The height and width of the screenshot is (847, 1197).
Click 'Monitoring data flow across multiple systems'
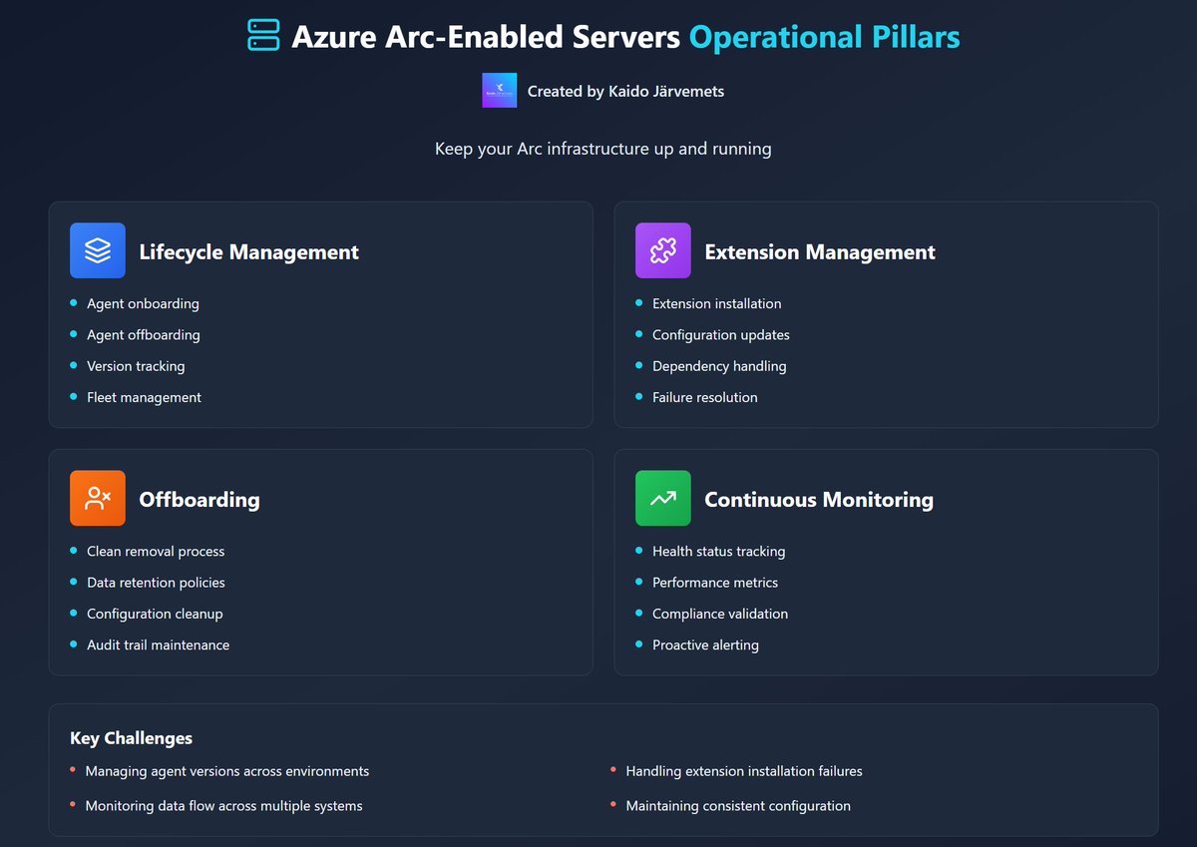pos(224,805)
